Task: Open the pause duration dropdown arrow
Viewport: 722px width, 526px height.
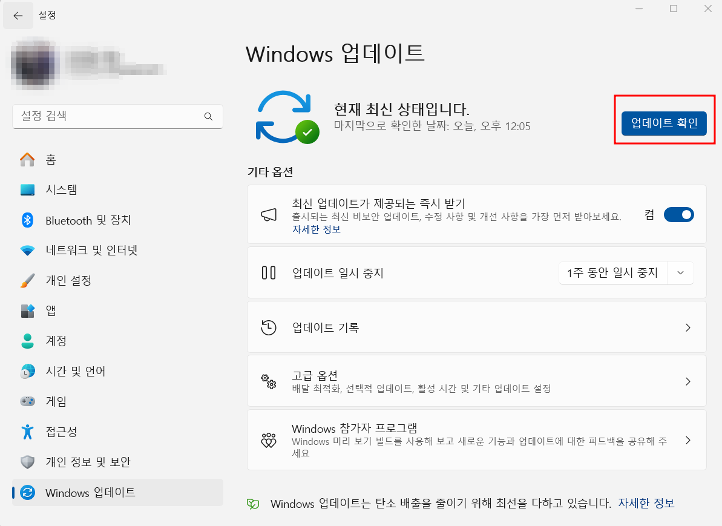Action: click(x=680, y=272)
